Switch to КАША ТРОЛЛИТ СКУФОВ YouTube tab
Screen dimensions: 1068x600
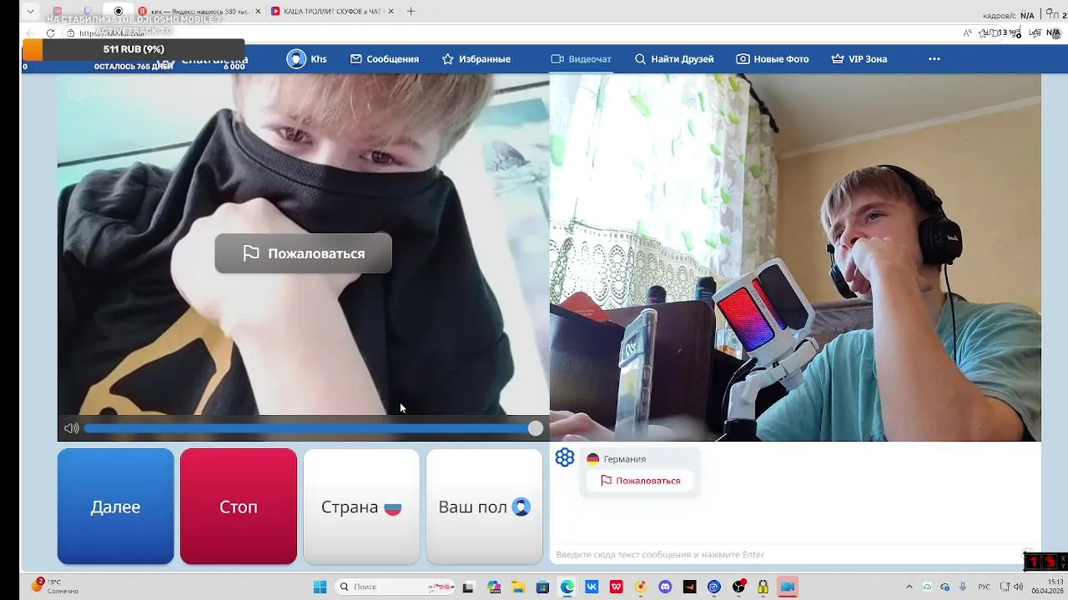pyautogui.click(x=332, y=12)
